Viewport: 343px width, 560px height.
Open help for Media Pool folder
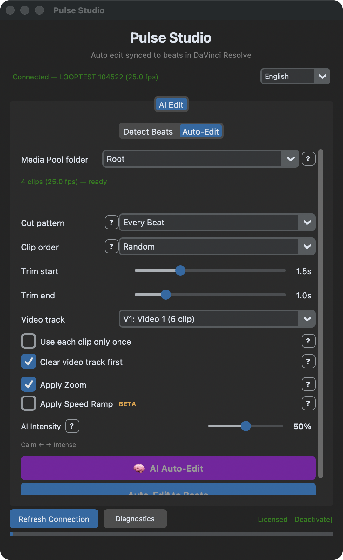(308, 159)
